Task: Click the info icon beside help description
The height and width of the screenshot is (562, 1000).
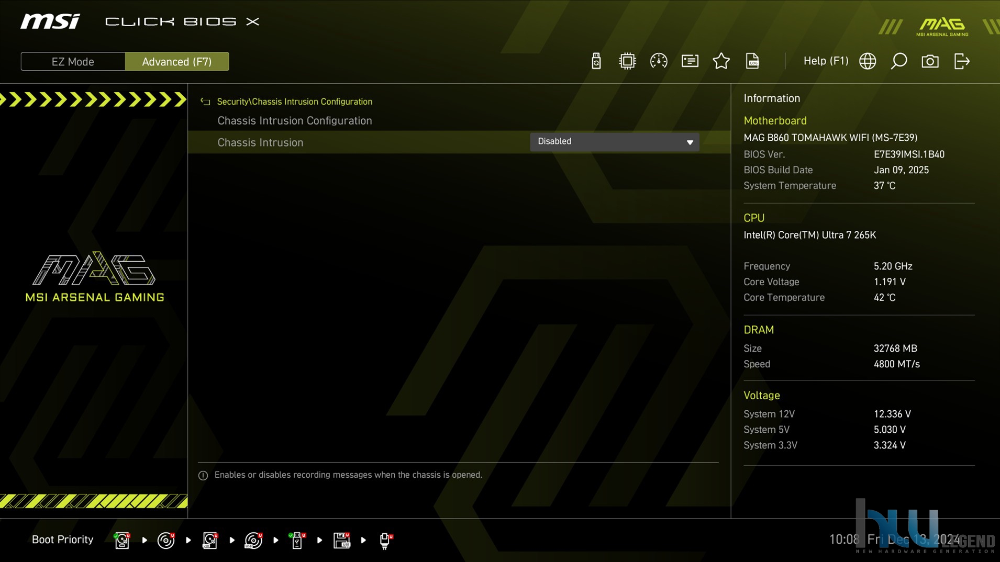Action: tap(203, 476)
